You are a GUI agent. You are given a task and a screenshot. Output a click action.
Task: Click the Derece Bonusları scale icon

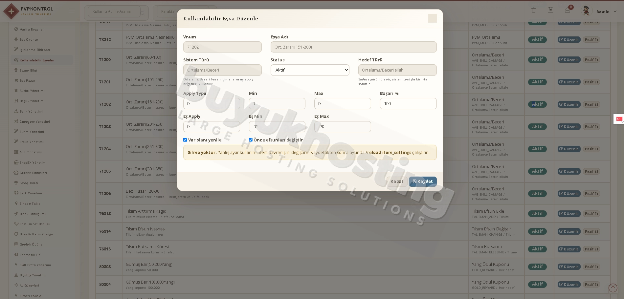(16, 173)
